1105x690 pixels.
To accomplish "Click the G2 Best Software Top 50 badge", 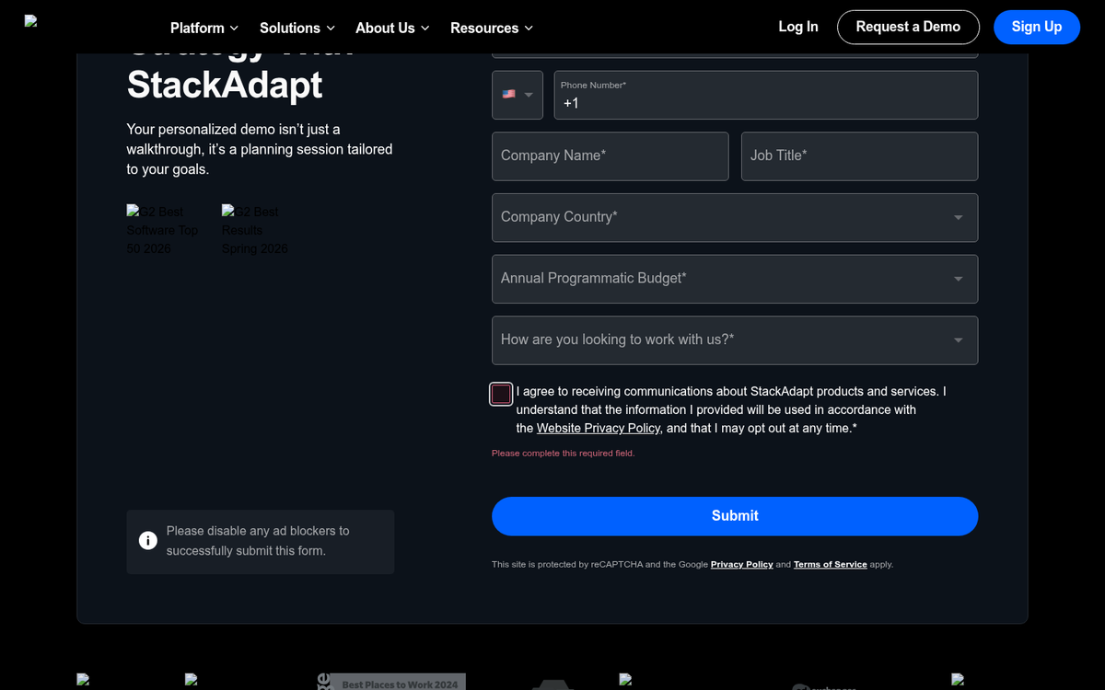I will pyautogui.click(x=163, y=230).
